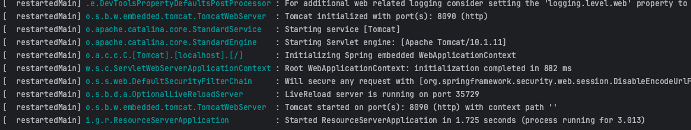Click the i.g.r.ResourceServerApplication logger name
This screenshot has height=130, width=691.
click(157, 120)
